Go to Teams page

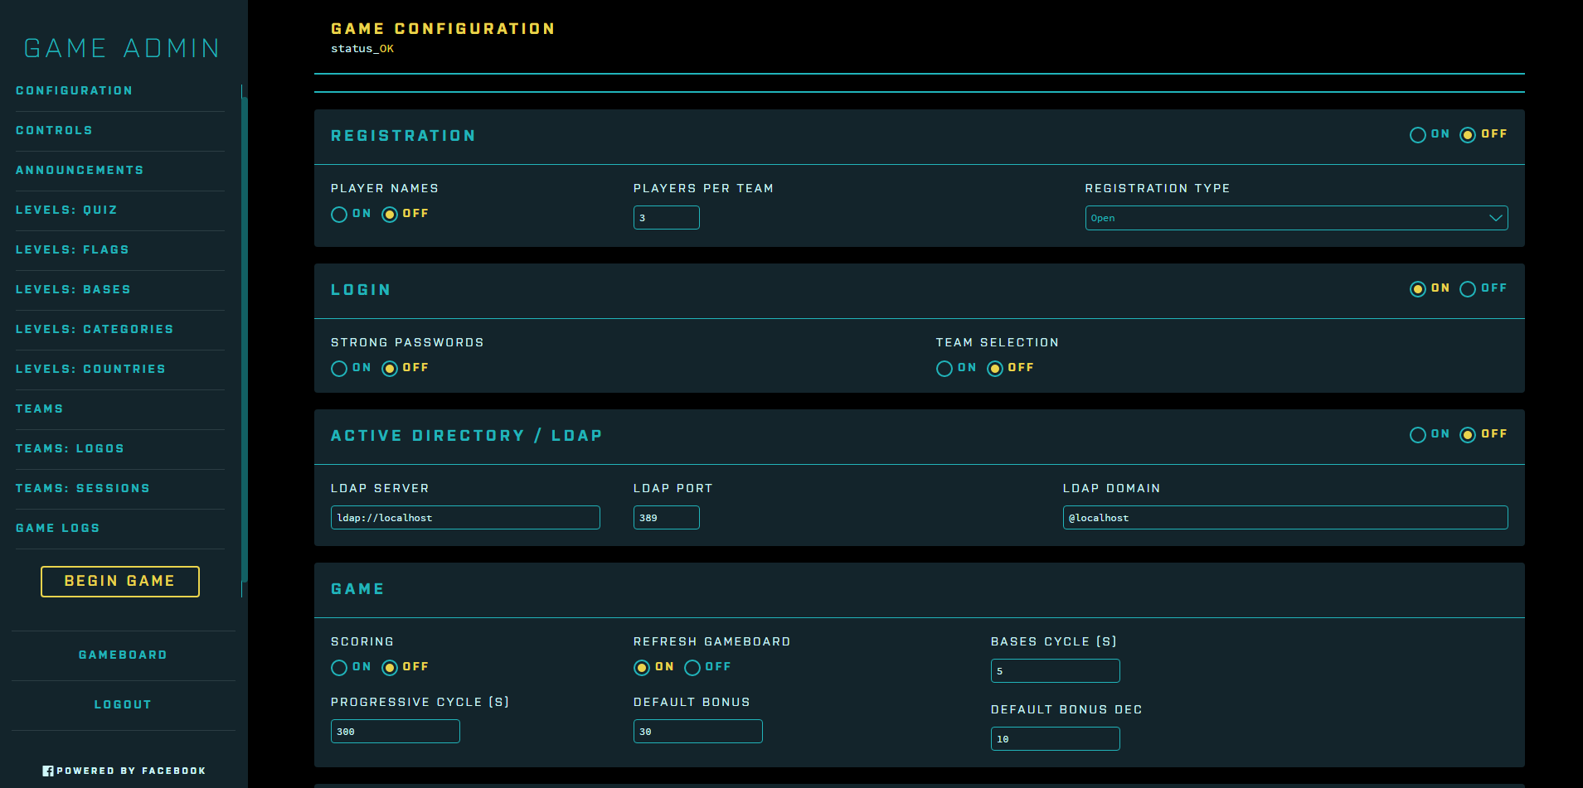pyautogui.click(x=39, y=409)
